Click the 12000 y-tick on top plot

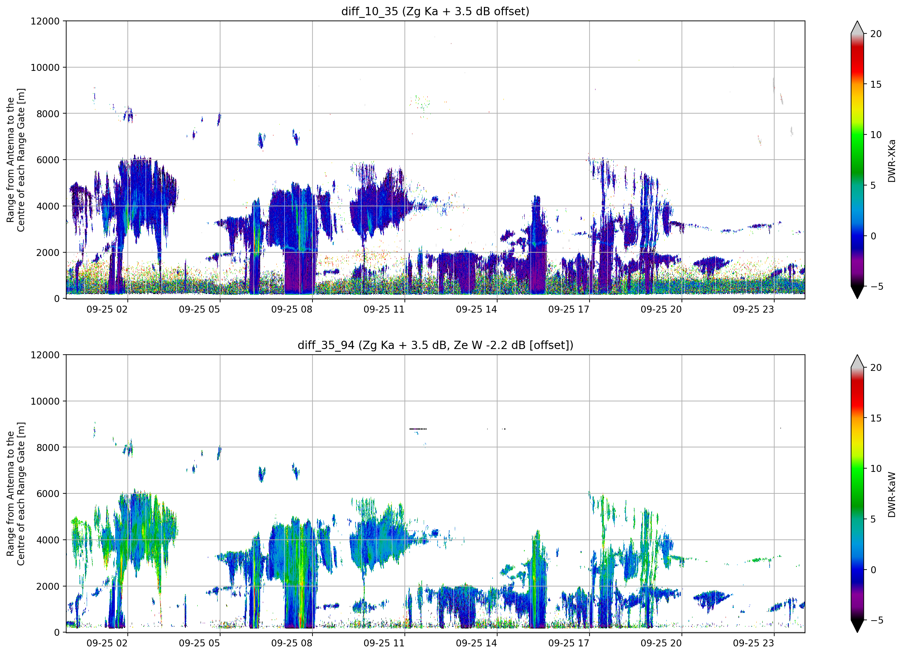(x=45, y=21)
